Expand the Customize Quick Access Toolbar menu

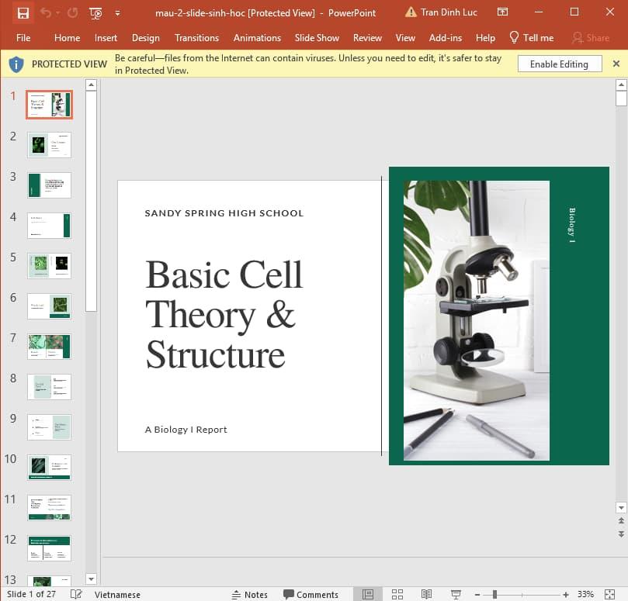[118, 13]
